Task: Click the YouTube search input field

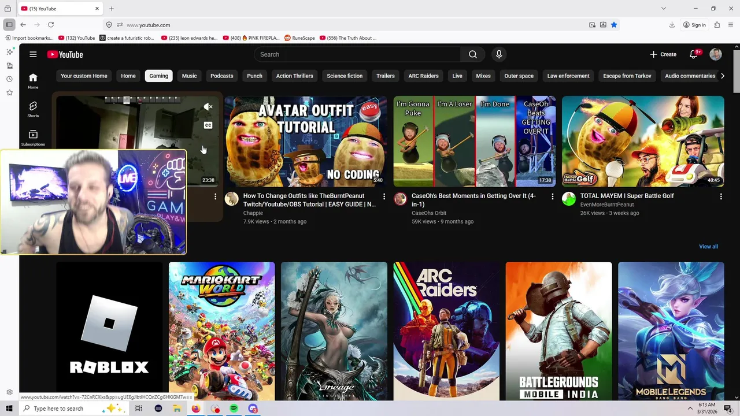Action: tap(357, 54)
